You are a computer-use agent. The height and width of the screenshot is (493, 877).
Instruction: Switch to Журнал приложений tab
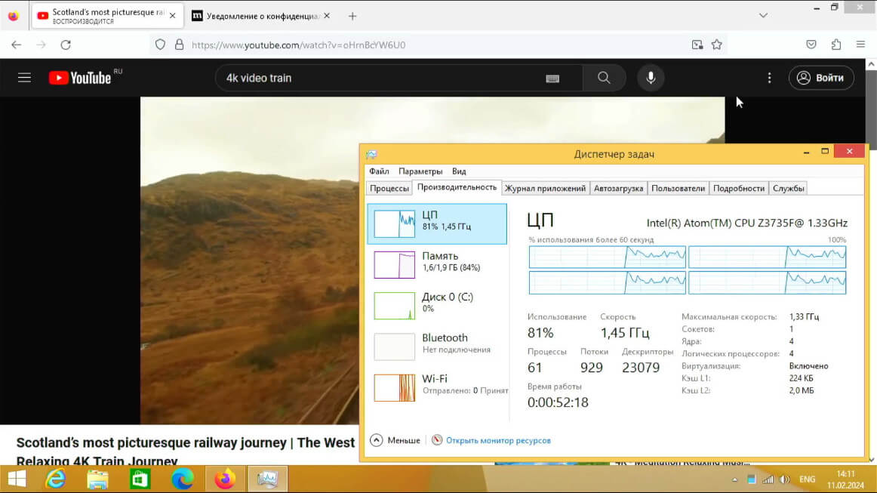[x=546, y=189]
